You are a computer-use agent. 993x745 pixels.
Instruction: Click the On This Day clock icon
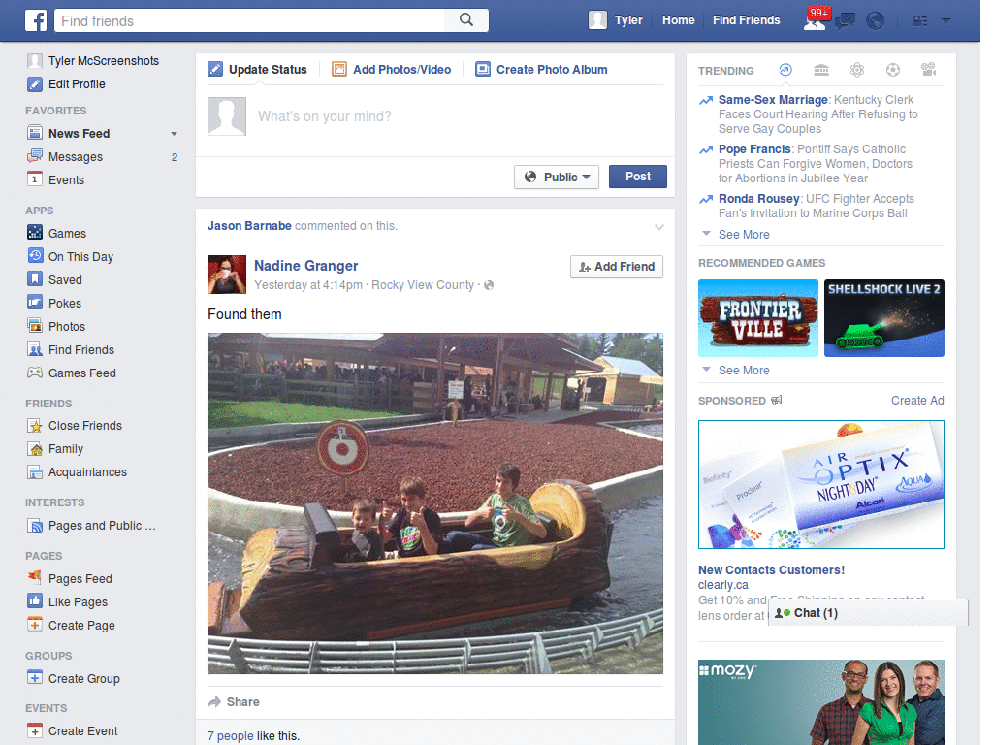[35, 256]
